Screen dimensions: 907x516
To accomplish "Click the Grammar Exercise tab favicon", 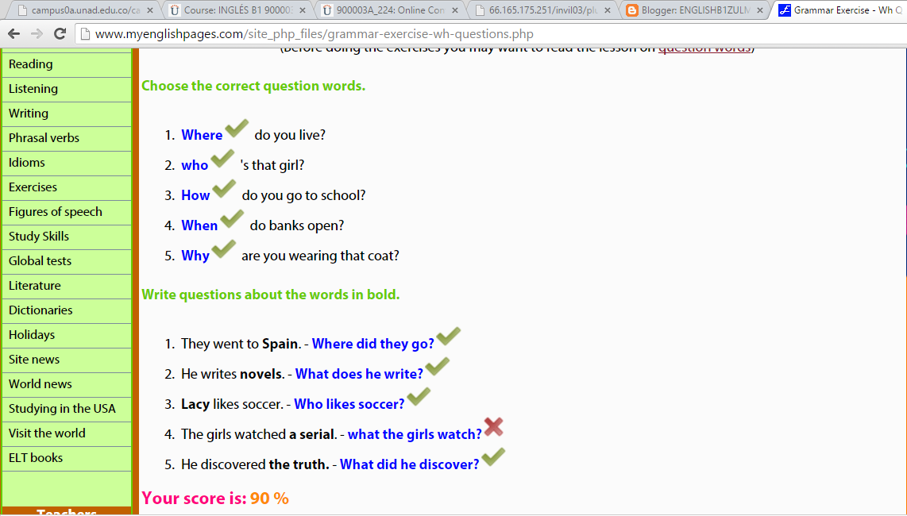I will click(x=785, y=10).
